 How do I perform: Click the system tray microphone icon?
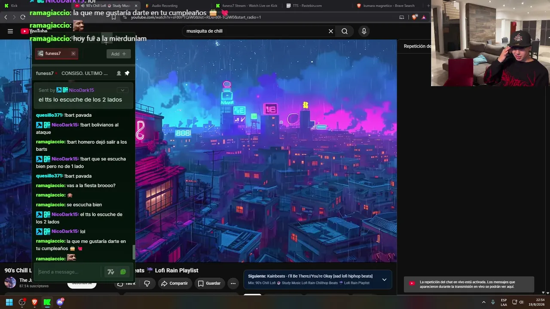tap(493, 302)
